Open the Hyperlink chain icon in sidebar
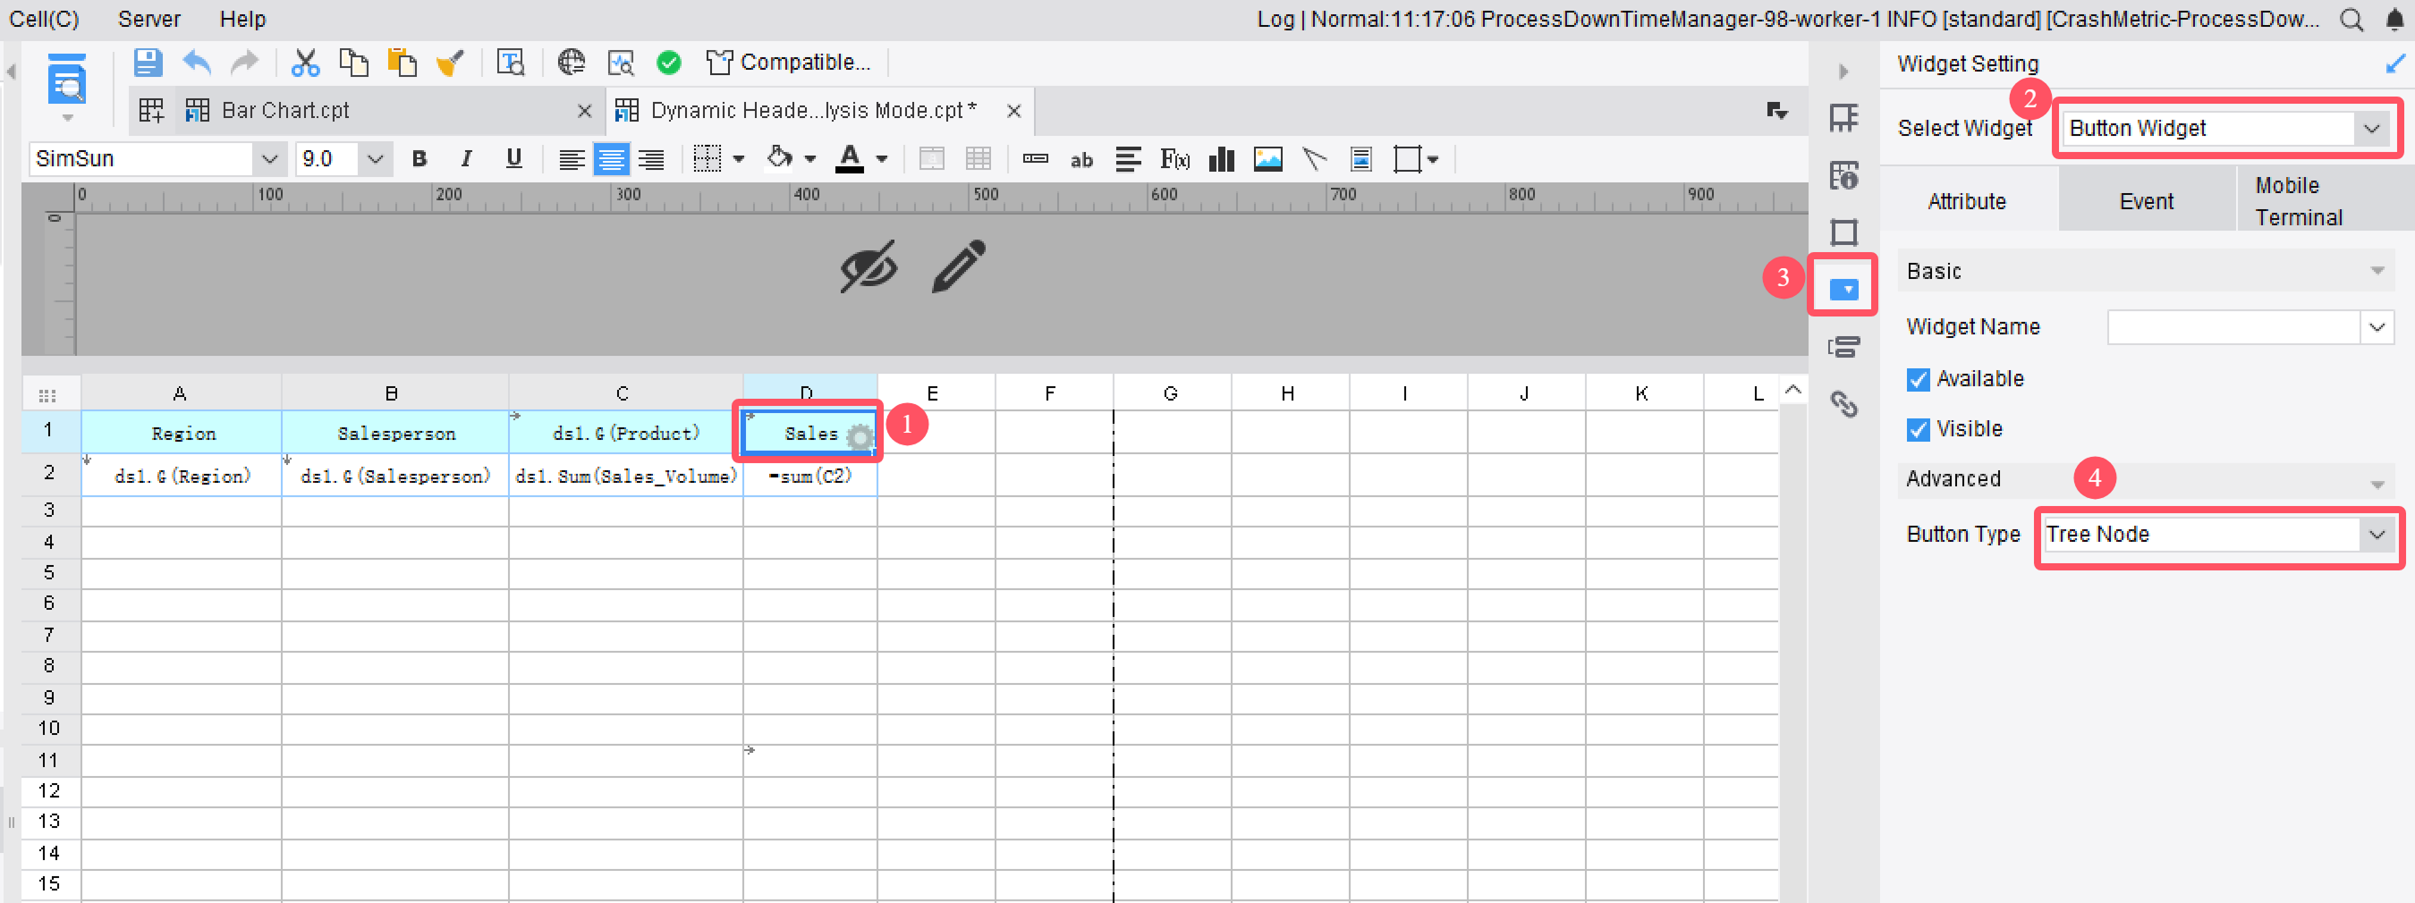Screen dimensions: 2415x903 [x=1843, y=404]
